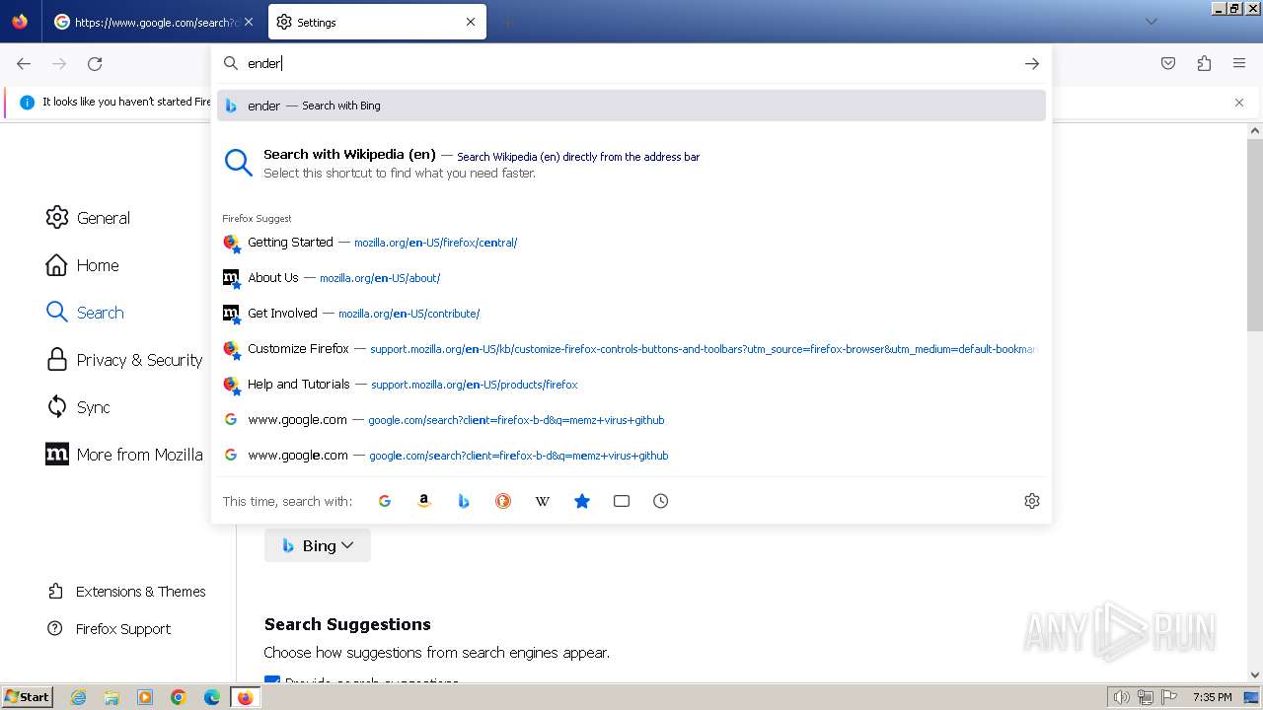1263x710 pixels.
Task: Open Extensions & Themes link
Action: click(126, 592)
